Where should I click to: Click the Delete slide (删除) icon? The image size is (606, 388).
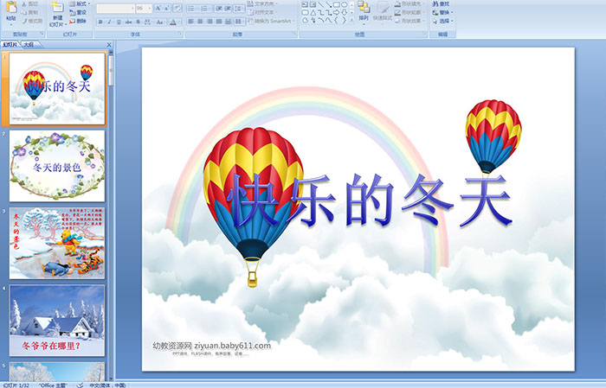tap(77, 21)
